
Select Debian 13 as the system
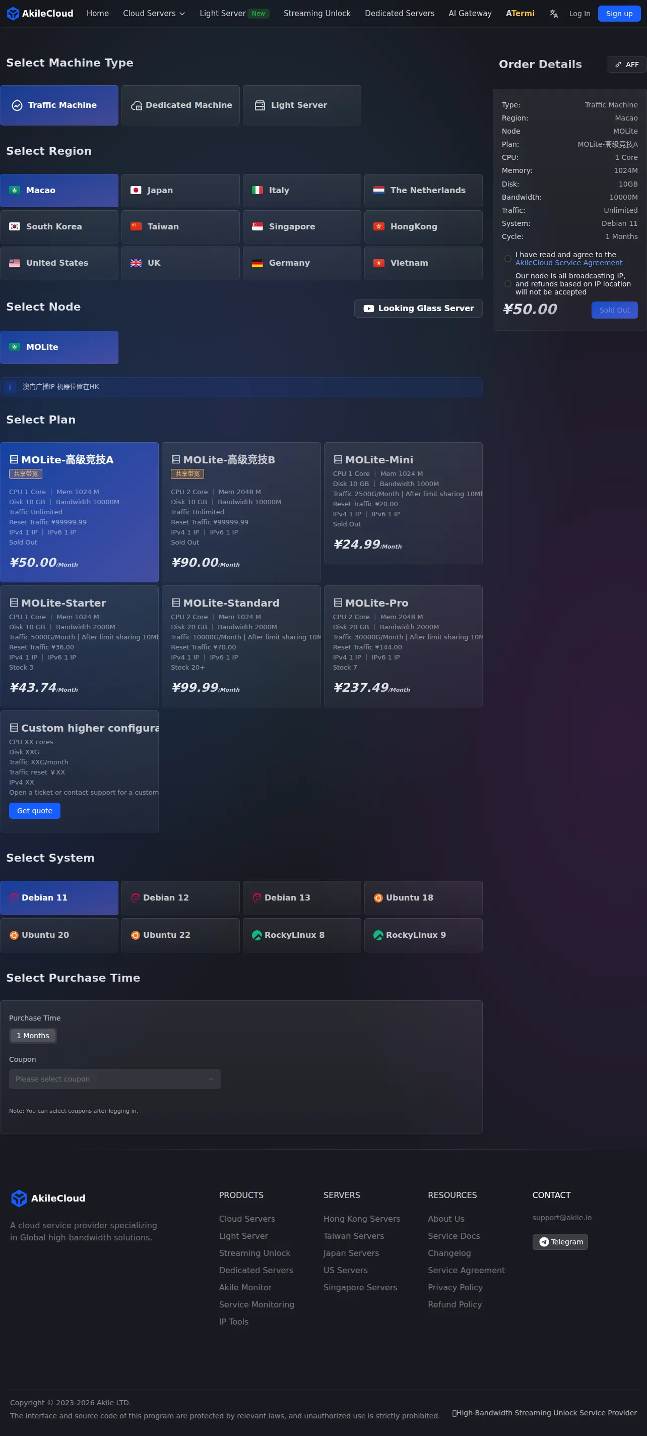coord(302,897)
